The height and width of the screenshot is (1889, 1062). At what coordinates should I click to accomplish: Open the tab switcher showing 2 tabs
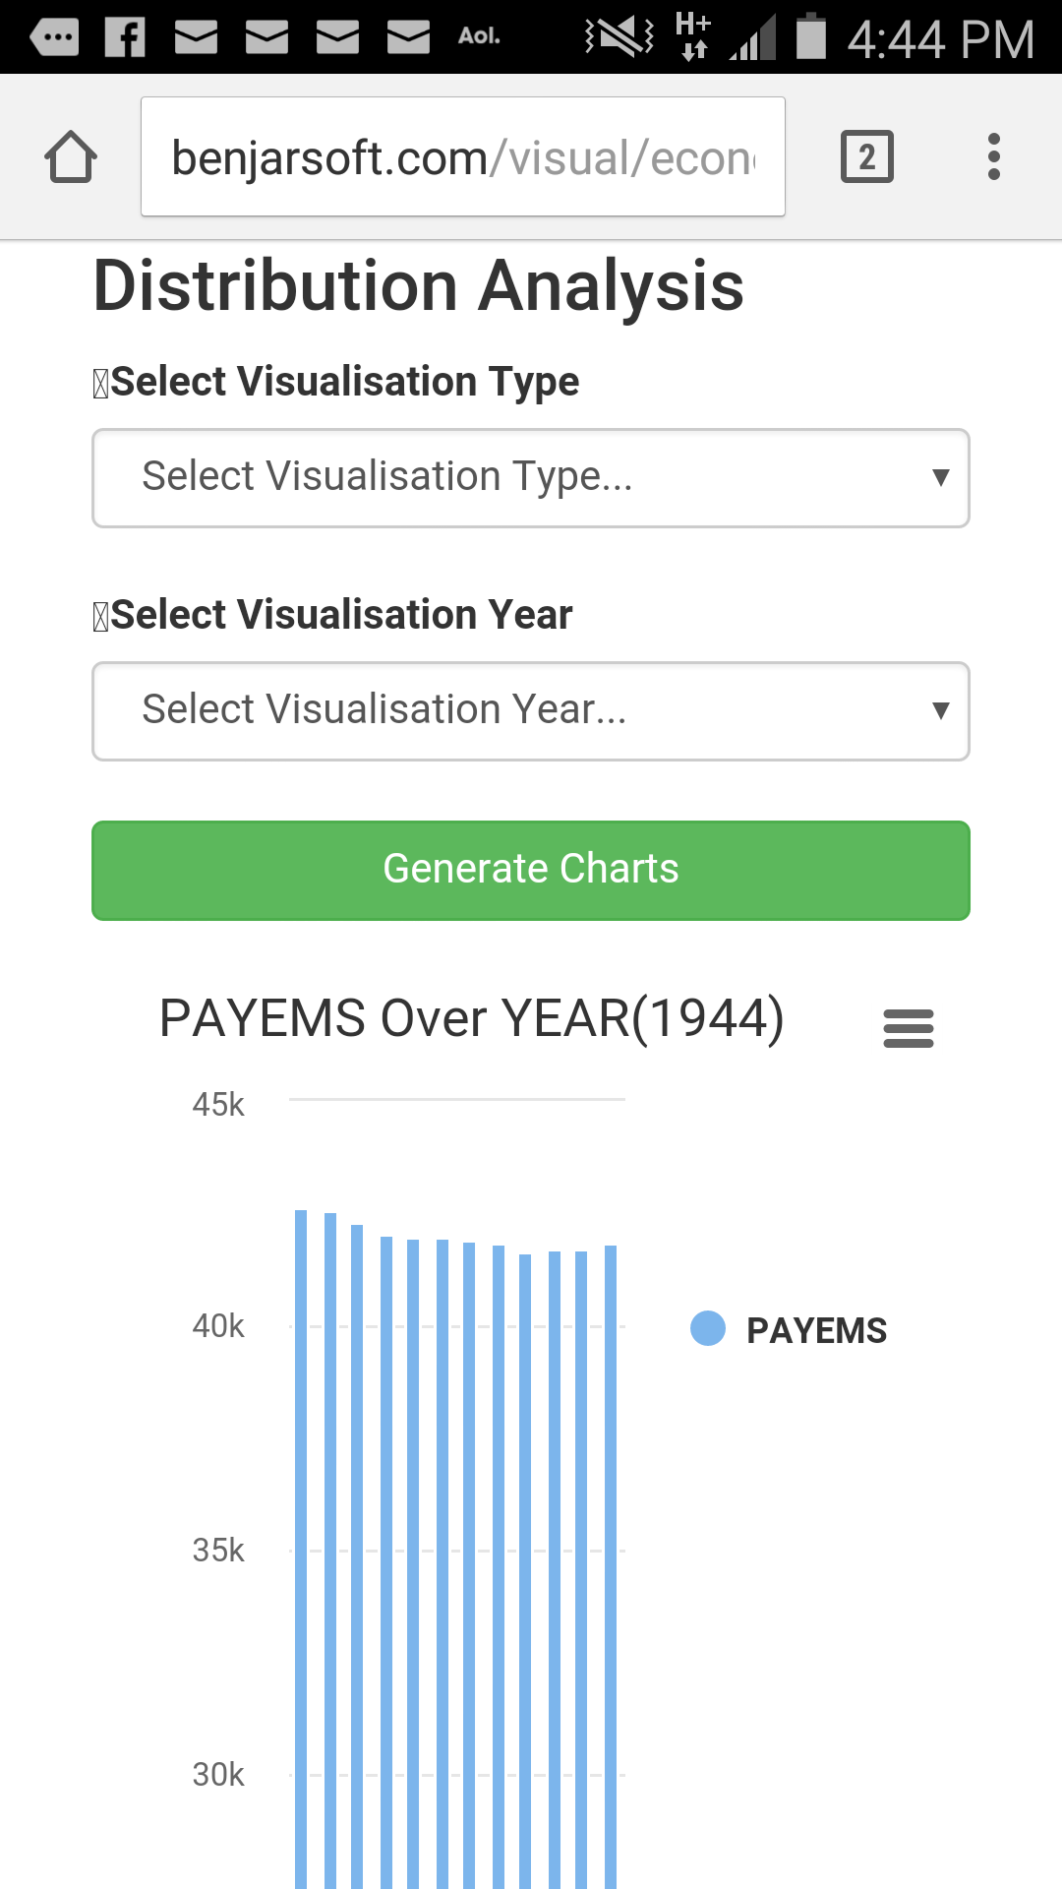click(867, 156)
